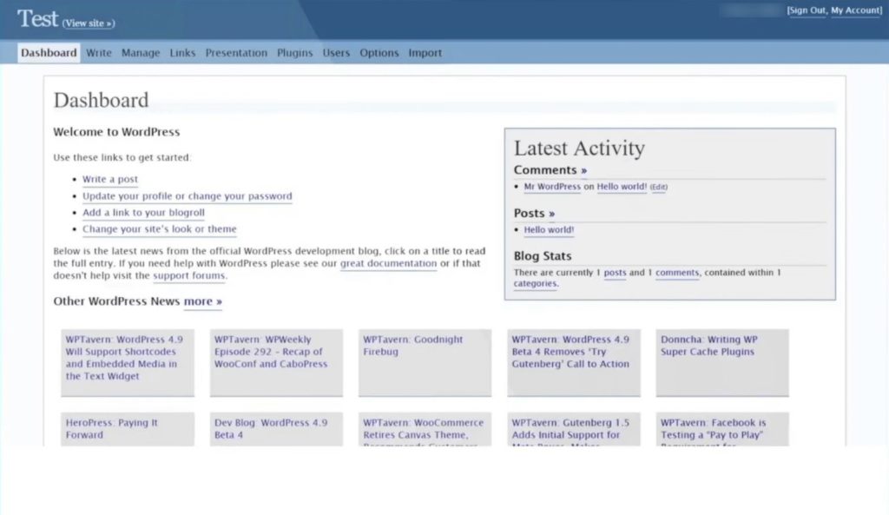The height and width of the screenshot is (515, 889).
Task: Follow the 'great documentation' link
Action: pyautogui.click(x=388, y=263)
